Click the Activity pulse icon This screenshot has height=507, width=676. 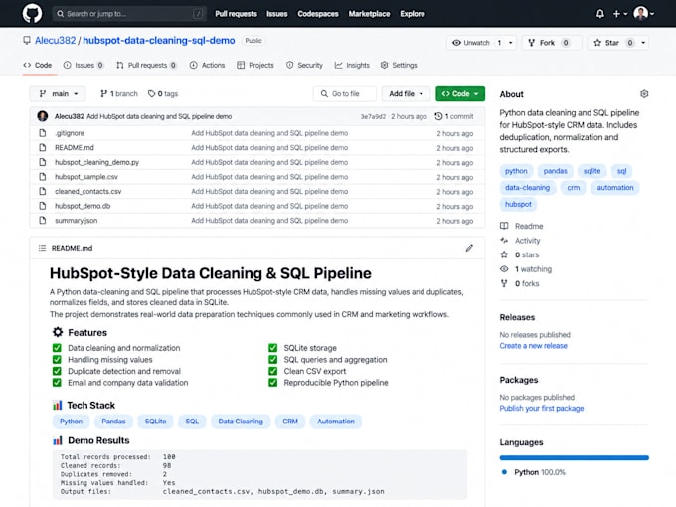click(x=504, y=241)
